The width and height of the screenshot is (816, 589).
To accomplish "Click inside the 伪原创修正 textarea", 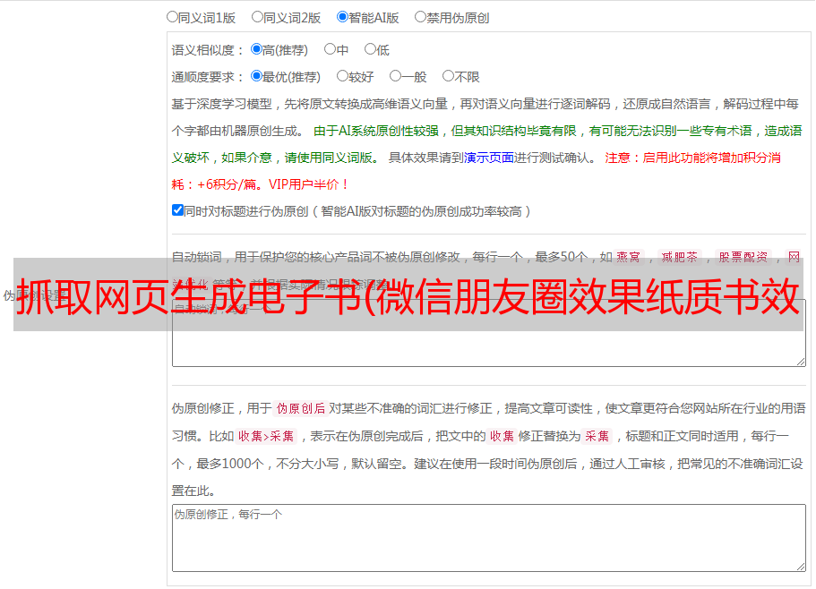I will point(489,538).
